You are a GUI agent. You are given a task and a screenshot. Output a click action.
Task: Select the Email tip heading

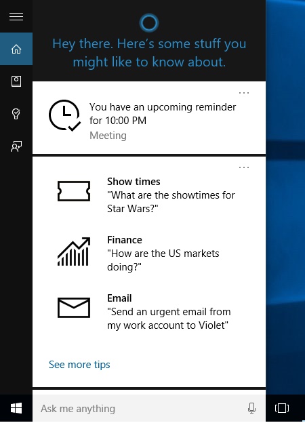[119, 298]
